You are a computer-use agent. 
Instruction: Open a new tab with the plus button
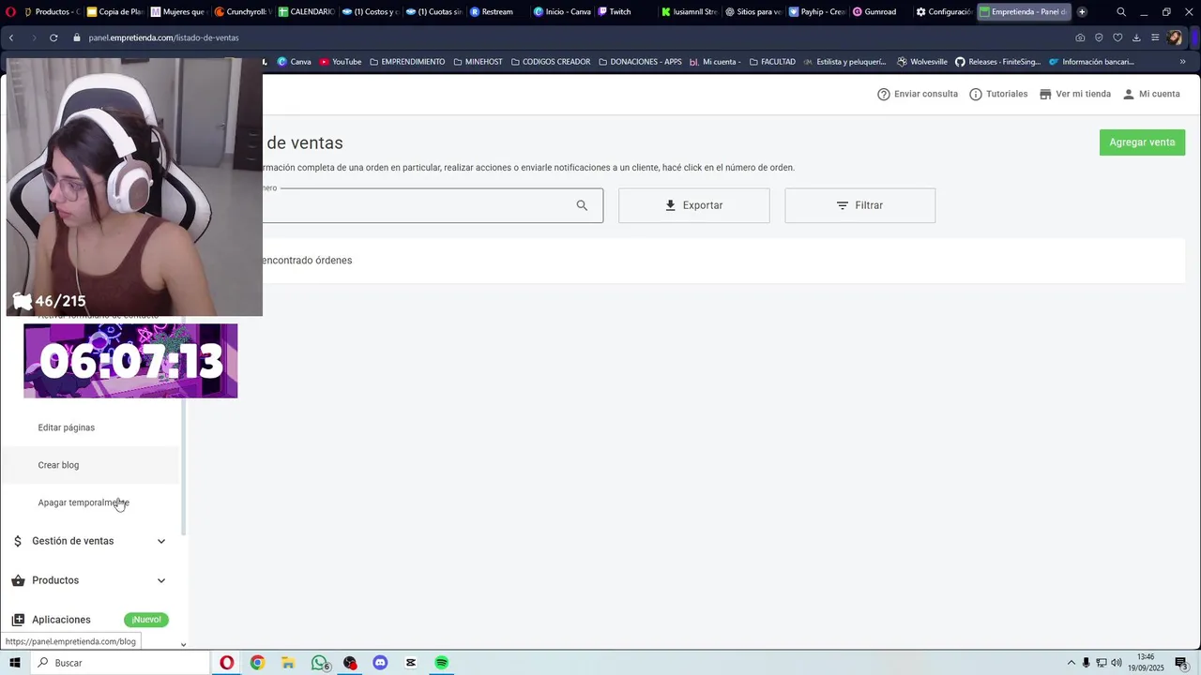[1082, 12]
